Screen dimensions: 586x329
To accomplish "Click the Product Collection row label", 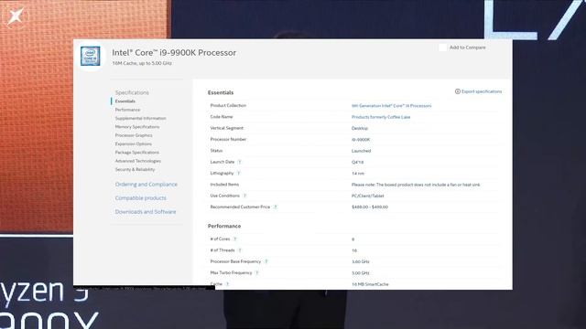I will click(x=228, y=106).
